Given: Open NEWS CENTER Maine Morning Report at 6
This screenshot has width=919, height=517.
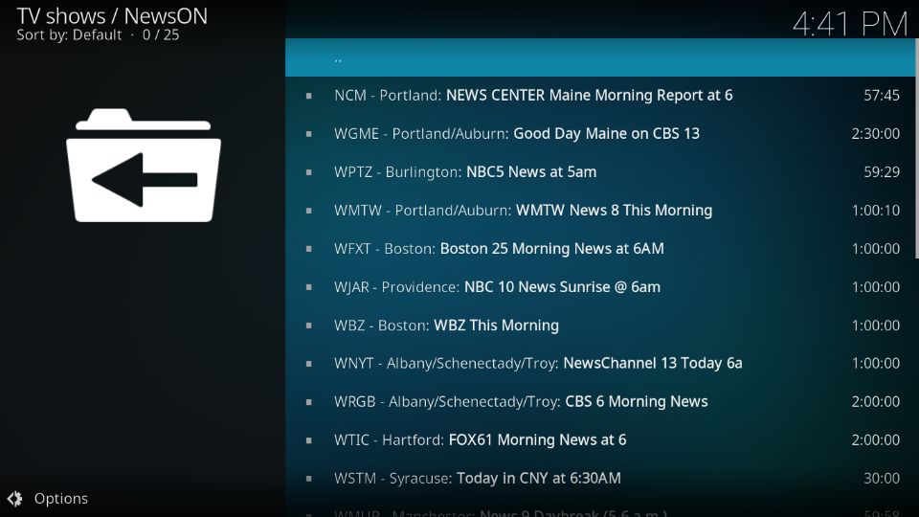Looking at the screenshot, I should pos(600,96).
